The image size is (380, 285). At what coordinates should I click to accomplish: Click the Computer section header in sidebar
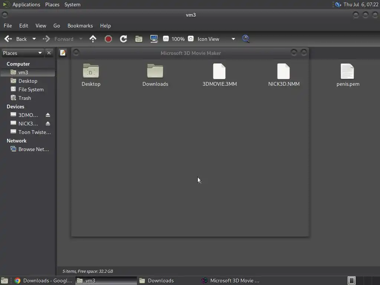click(18, 64)
